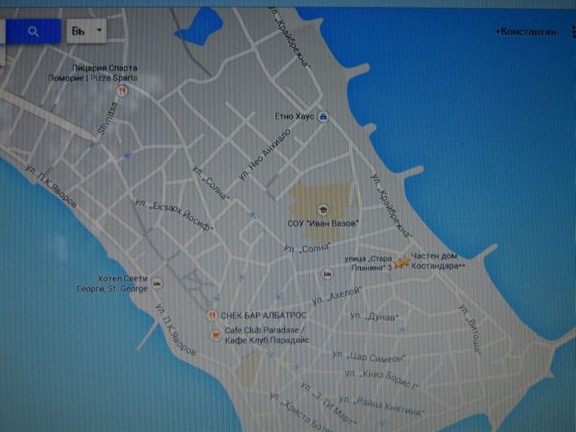This screenshot has width=576, height=432.
Task: Click the Етно Хаус label
Action: click(x=294, y=117)
